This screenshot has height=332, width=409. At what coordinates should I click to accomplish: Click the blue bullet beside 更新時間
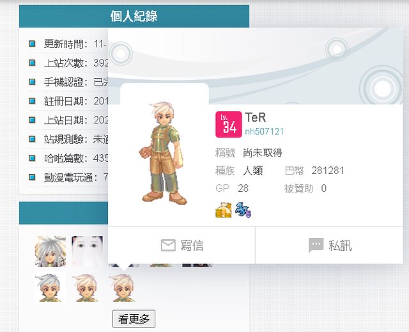32,43
